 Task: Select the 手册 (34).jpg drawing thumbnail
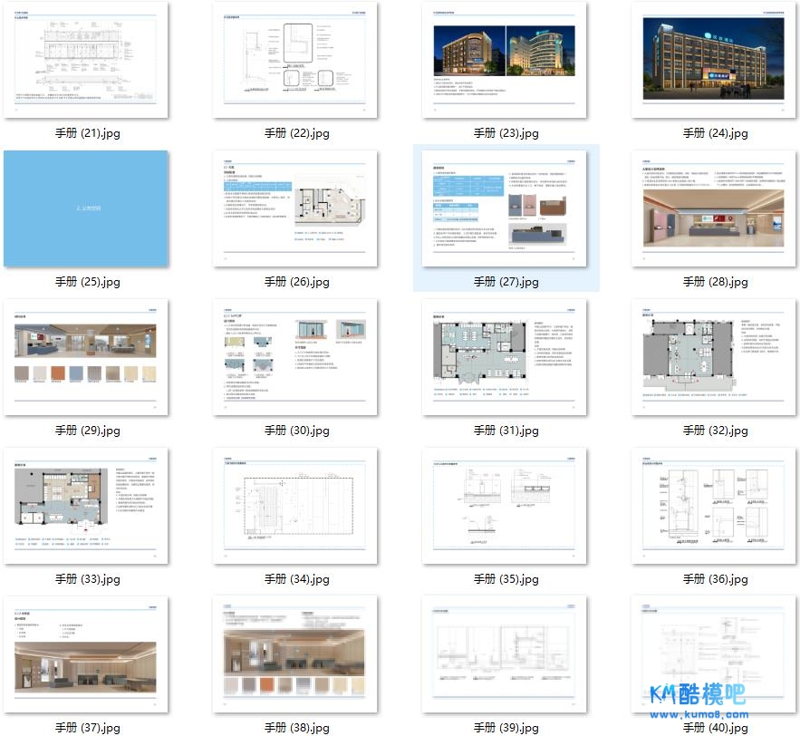click(x=296, y=506)
